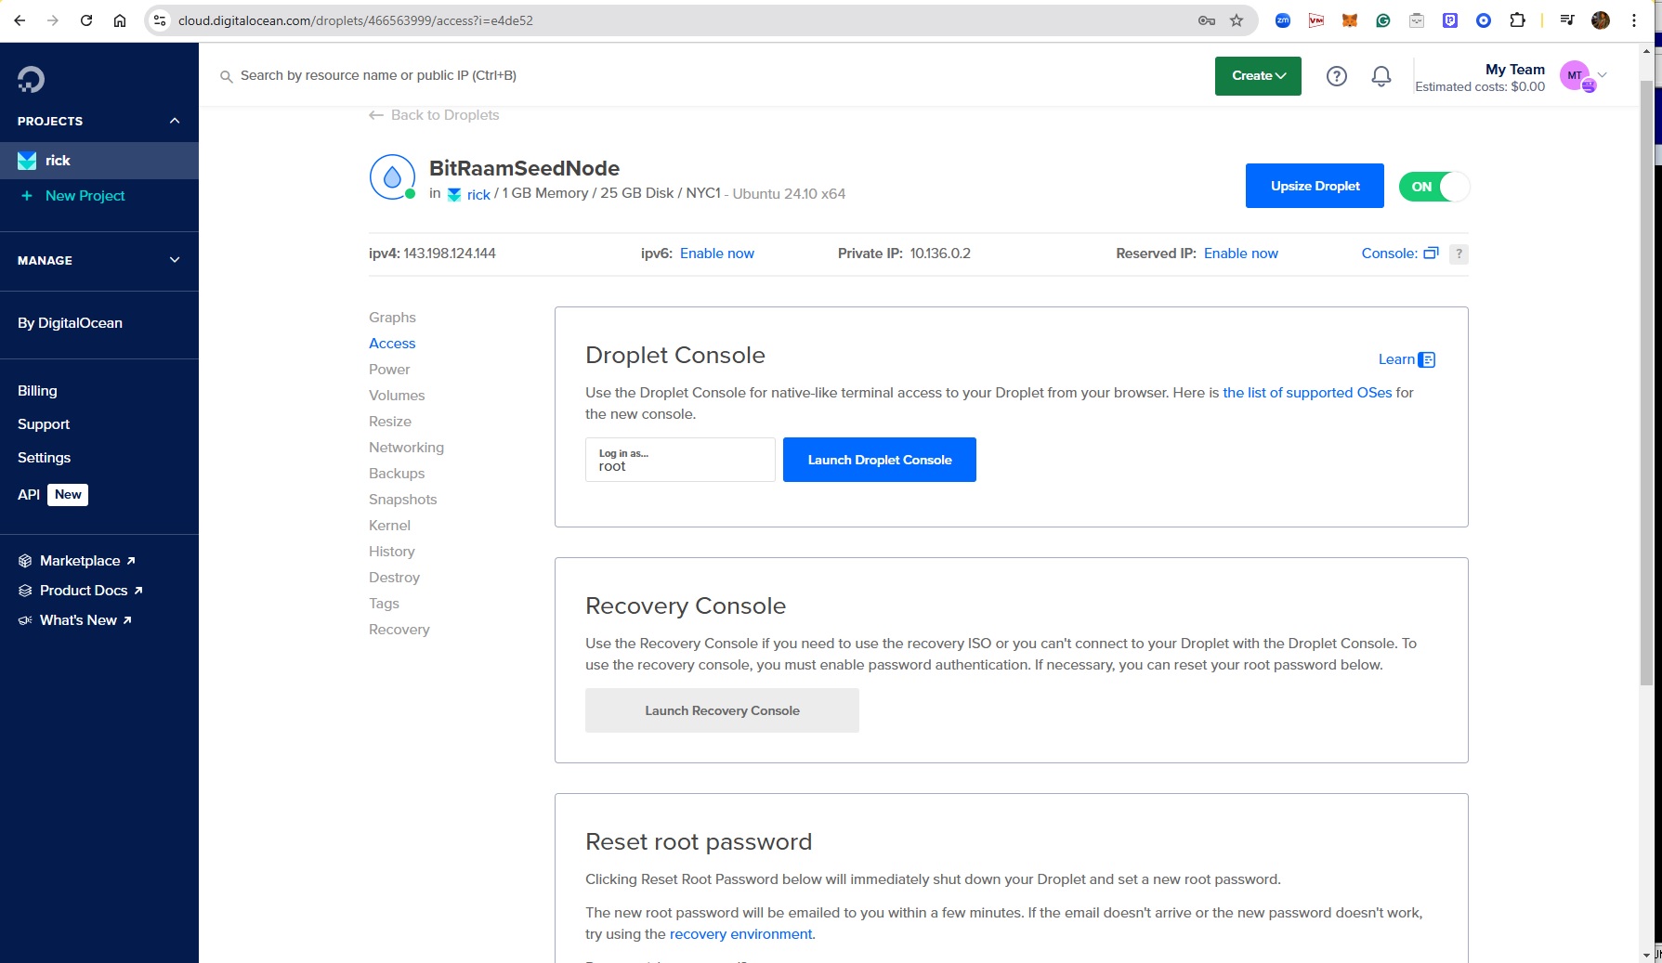Click the DigitalOcean logo in the sidebar

(31, 80)
